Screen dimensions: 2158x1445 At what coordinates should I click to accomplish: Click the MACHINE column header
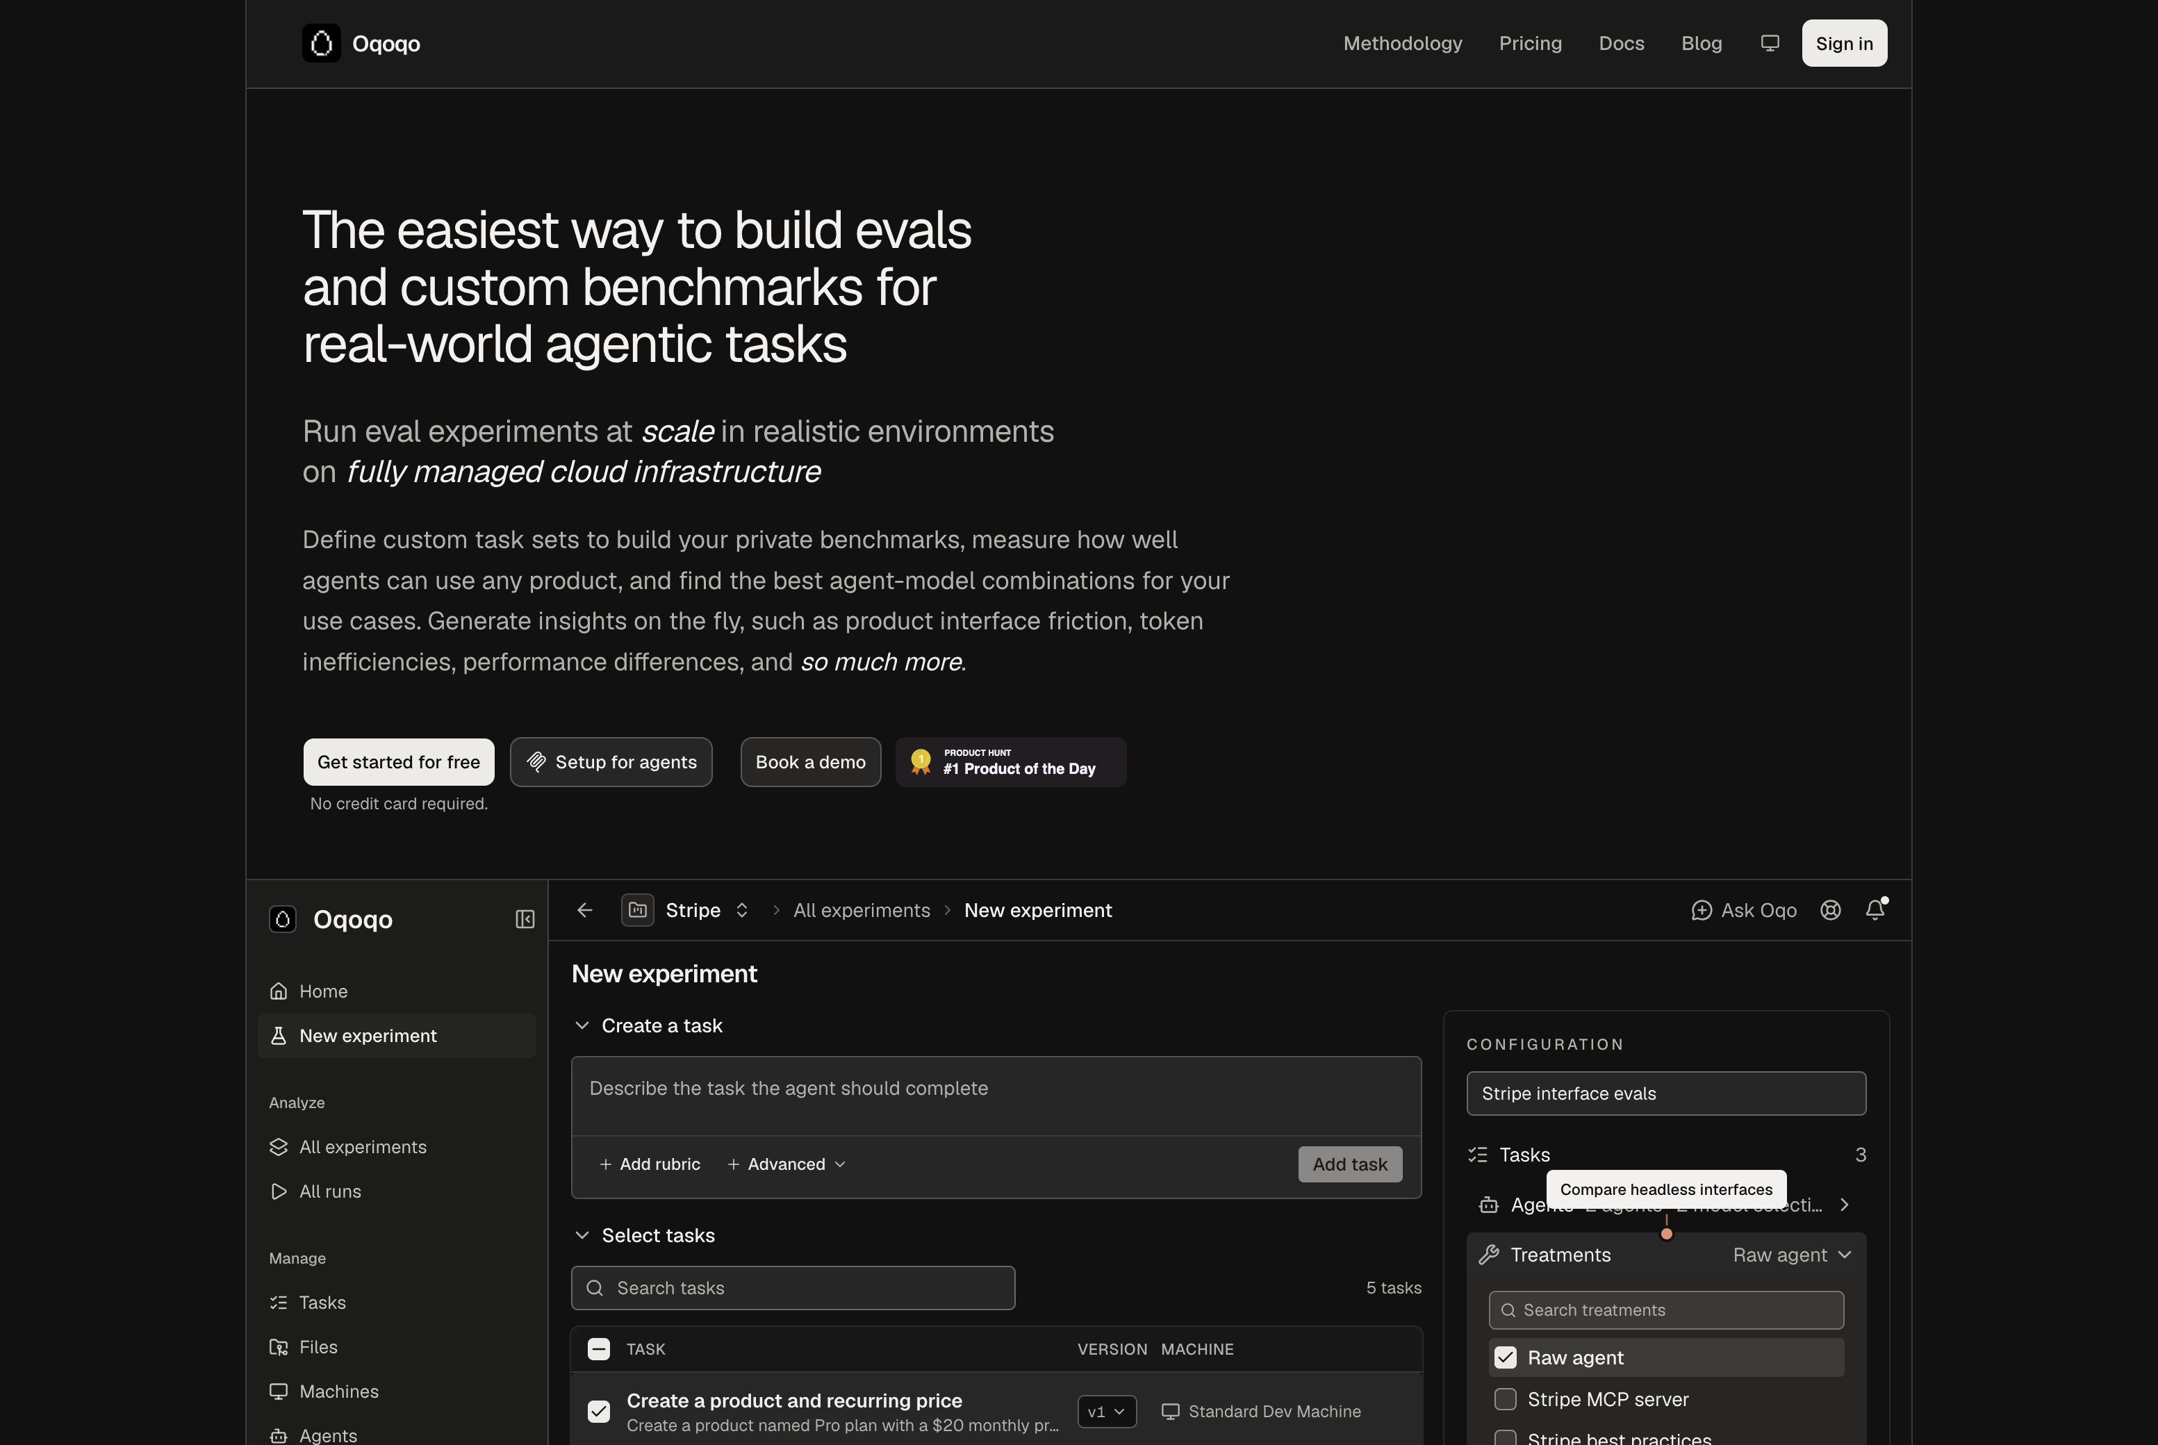pyautogui.click(x=1197, y=1349)
